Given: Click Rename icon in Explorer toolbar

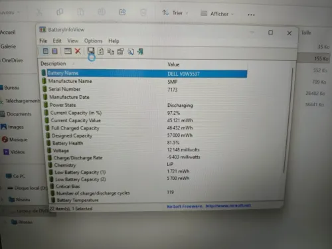Looking at the screenshot, I should (x=102, y=12).
